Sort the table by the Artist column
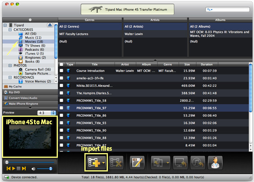The image size is (254, 182). 125,64
